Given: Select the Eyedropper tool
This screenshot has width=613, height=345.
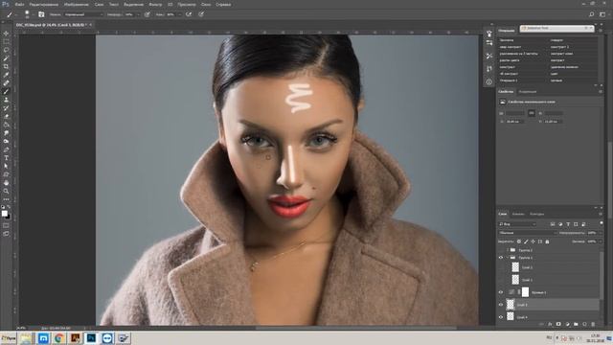Looking at the screenshot, I should 6,75.
